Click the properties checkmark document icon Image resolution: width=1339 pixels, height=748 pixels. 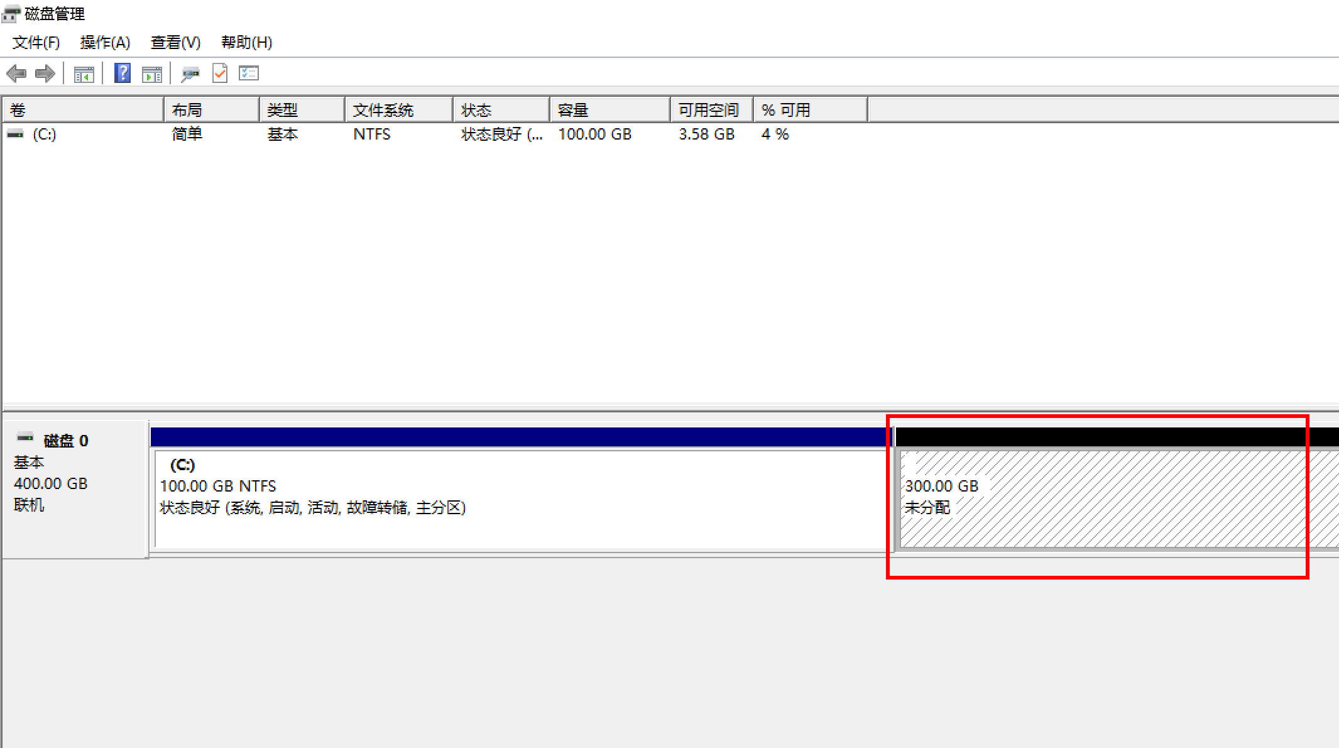tap(220, 74)
